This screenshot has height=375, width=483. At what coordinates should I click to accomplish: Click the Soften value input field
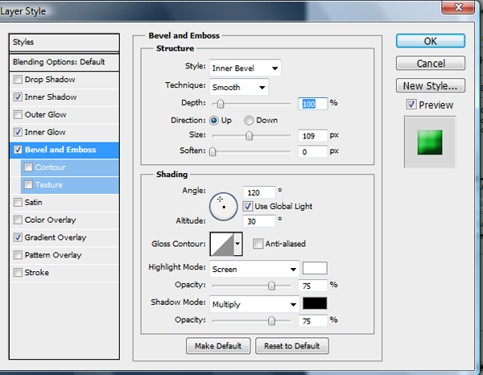(x=312, y=151)
